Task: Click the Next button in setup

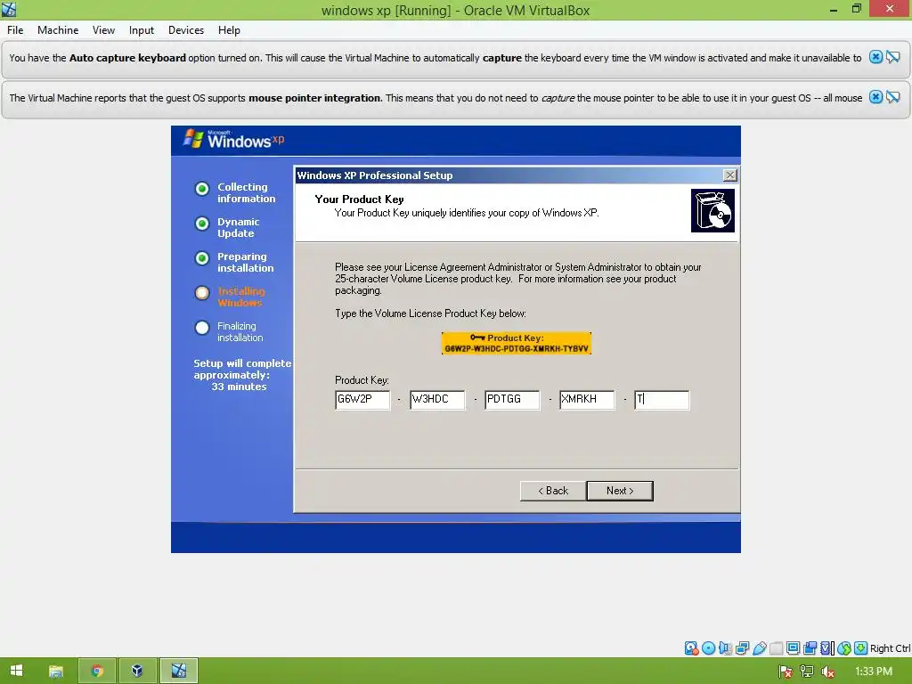Action: tap(620, 491)
